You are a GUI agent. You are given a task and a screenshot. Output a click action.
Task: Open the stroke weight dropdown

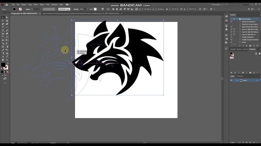click(x=41, y=9)
